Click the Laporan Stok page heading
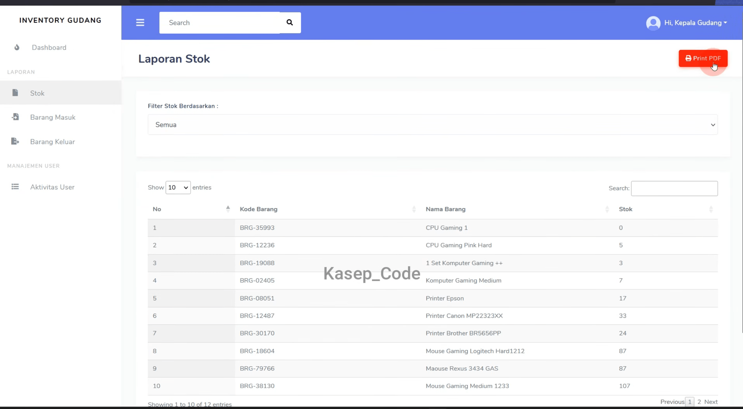This screenshot has height=409, width=743. [x=174, y=59]
